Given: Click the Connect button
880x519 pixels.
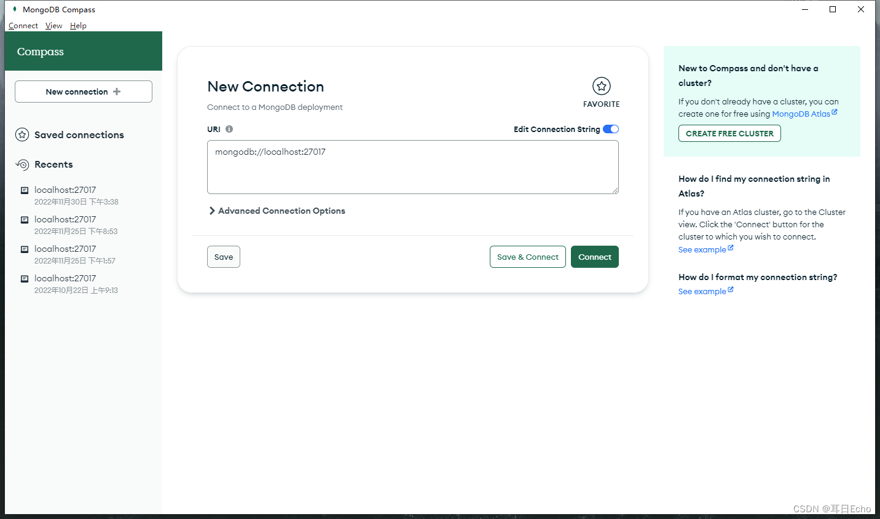Looking at the screenshot, I should 594,257.
